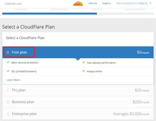Click the Enterprise plan label

(x=24, y=114)
